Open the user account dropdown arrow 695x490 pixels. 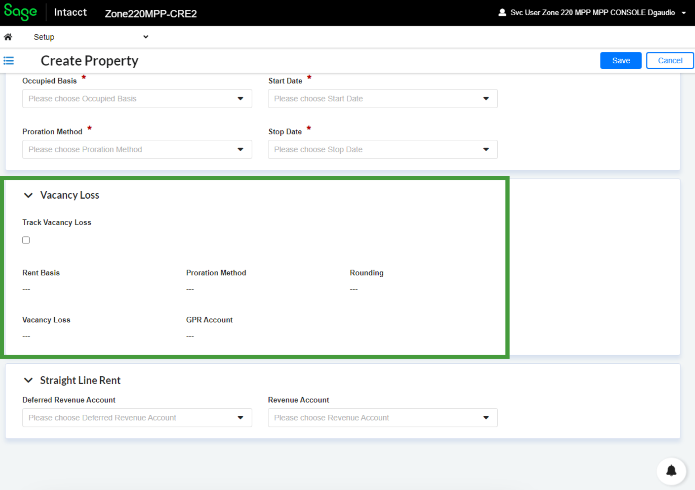(x=683, y=13)
